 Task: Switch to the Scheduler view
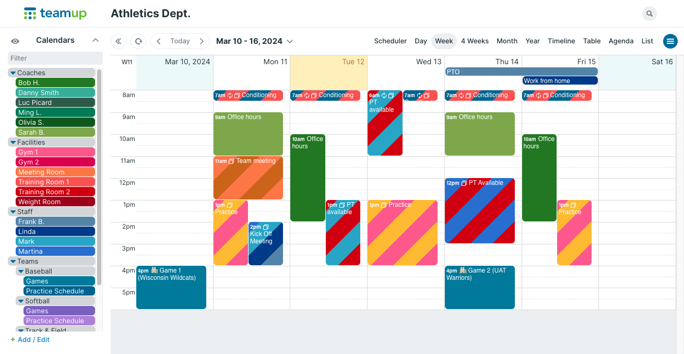click(390, 41)
